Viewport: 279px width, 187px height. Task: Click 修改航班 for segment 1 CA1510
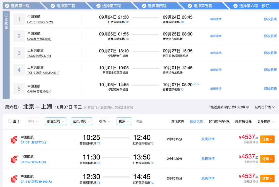[270, 19]
